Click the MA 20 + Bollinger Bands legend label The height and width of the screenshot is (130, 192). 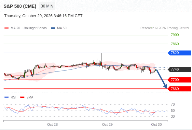(x=29, y=28)
